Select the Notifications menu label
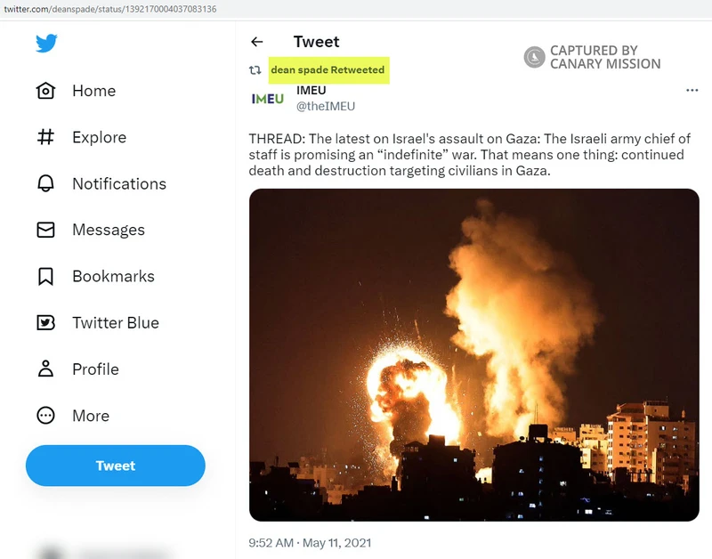The width and height of the screenshot is (712, 559). point(119,184)
